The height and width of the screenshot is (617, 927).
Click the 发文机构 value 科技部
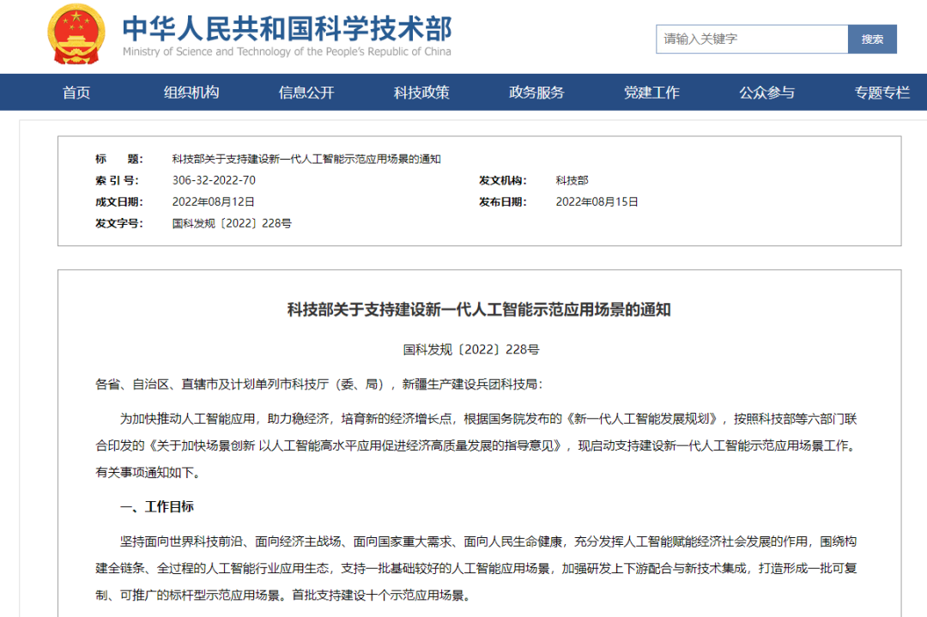tap(573, 180)
